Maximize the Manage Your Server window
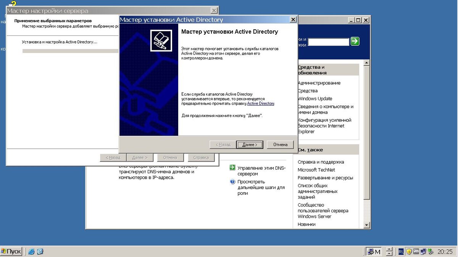This screenshot has width=458, height=257. click(x=358, y=20)
